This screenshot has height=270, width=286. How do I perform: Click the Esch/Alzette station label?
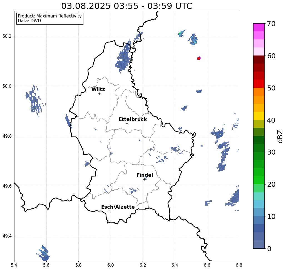coord(118,207)
